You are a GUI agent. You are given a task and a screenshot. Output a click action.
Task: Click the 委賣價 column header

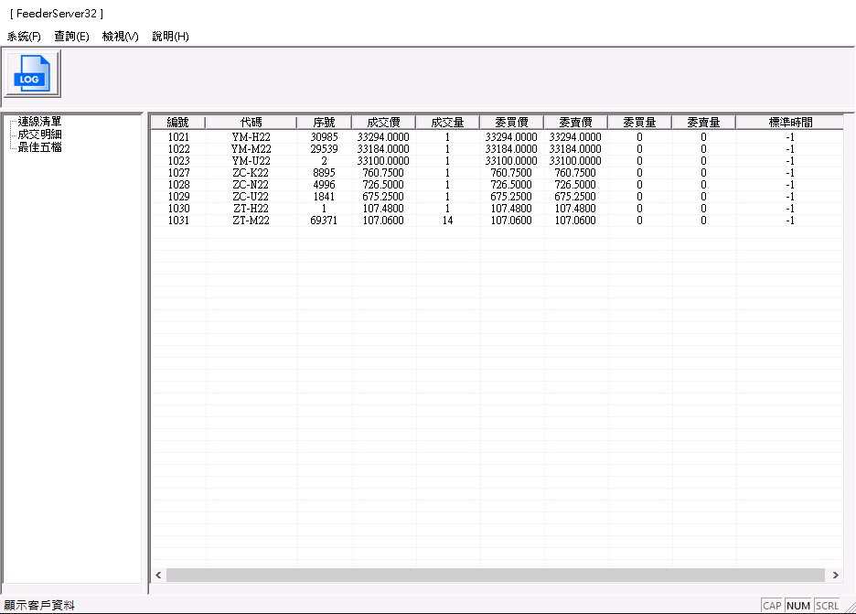(x=575, y=123)
